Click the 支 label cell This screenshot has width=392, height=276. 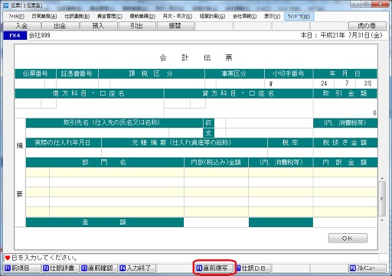pyautogui.click(x=208, y=133)
